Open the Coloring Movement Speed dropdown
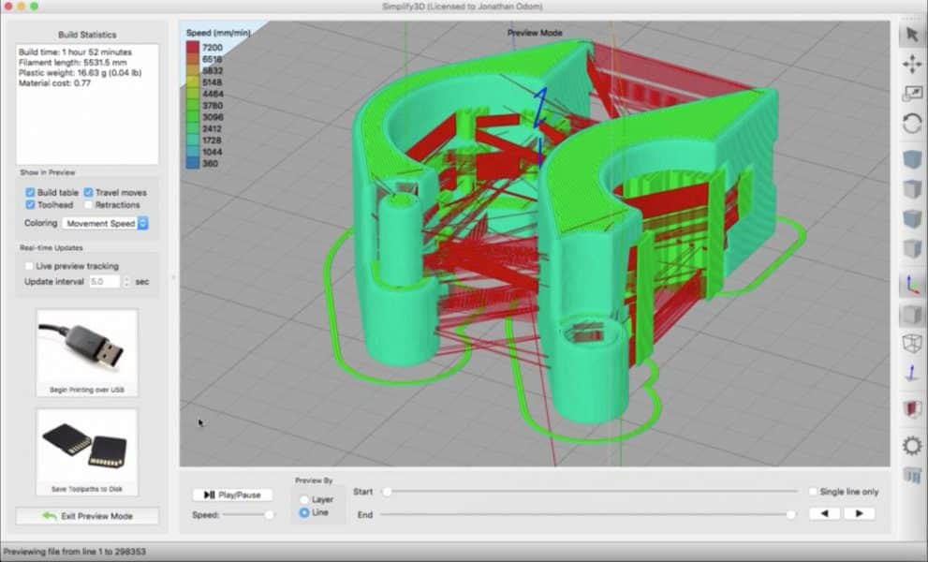The height and width of the screenshot is (562, 928). pos(105,223)
